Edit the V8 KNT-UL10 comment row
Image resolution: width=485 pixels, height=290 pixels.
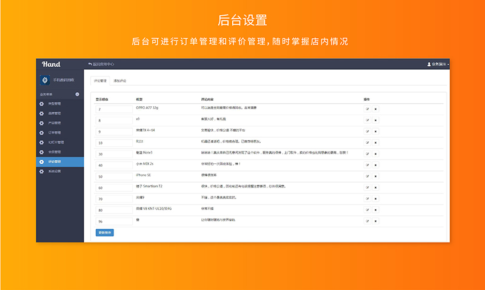(x=367, y=210)
